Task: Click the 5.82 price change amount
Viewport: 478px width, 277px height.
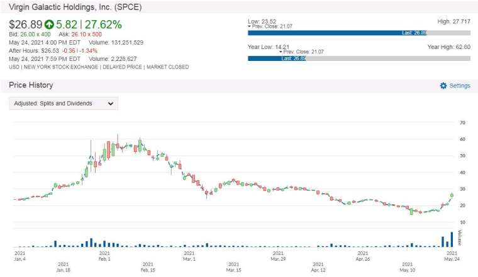Action: [x=67, y=24]
